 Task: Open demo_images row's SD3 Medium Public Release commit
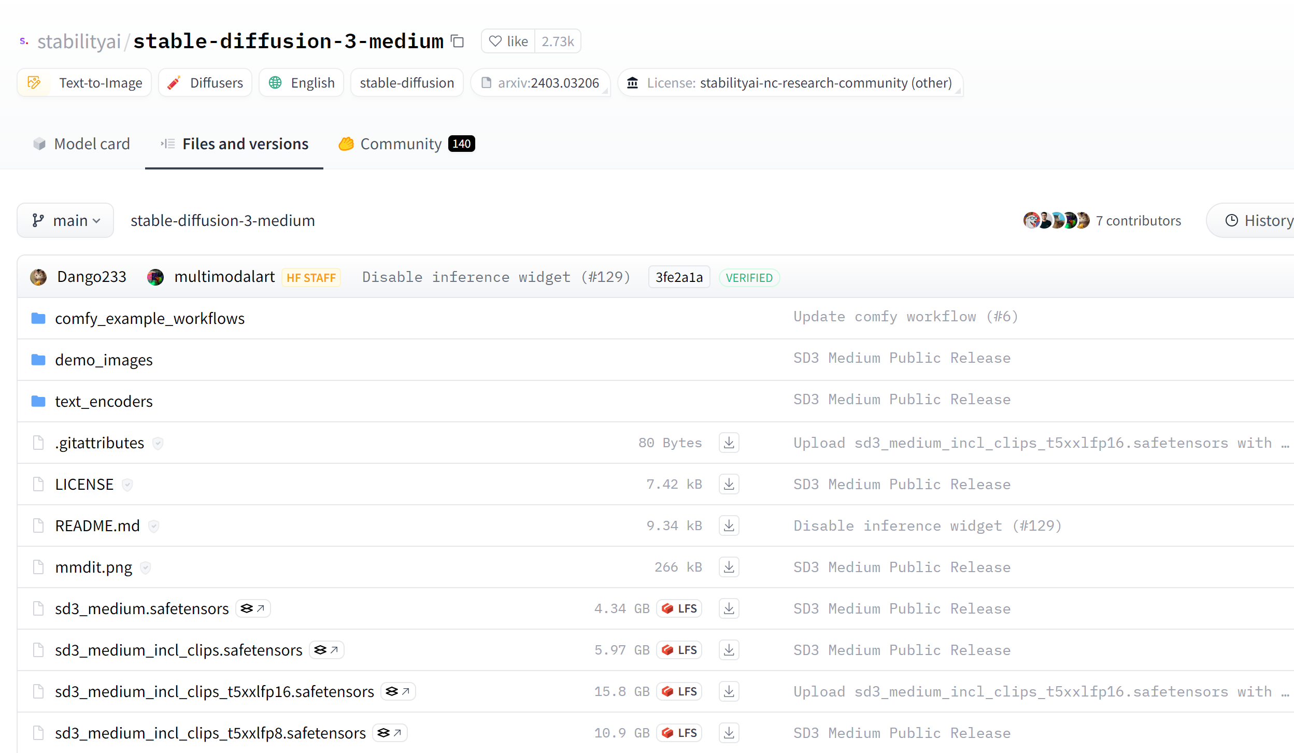(x=902, y=358)
